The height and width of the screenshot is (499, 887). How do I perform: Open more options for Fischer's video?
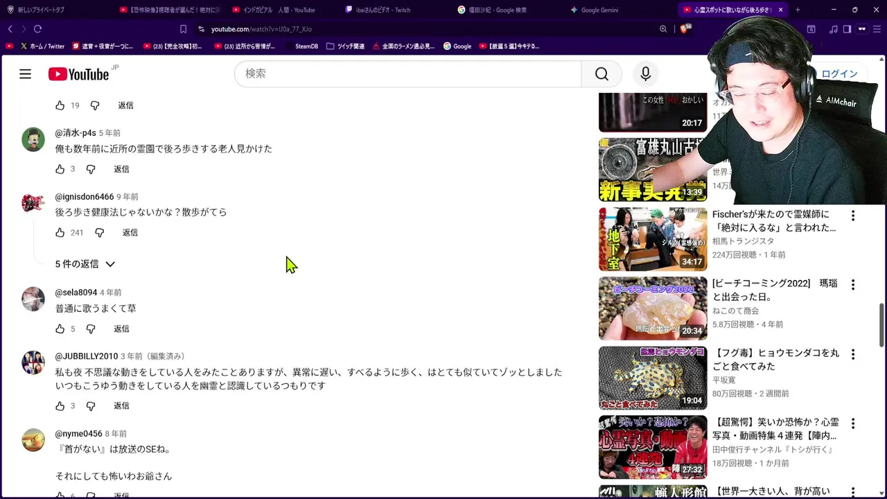click(x=853, y=216)
